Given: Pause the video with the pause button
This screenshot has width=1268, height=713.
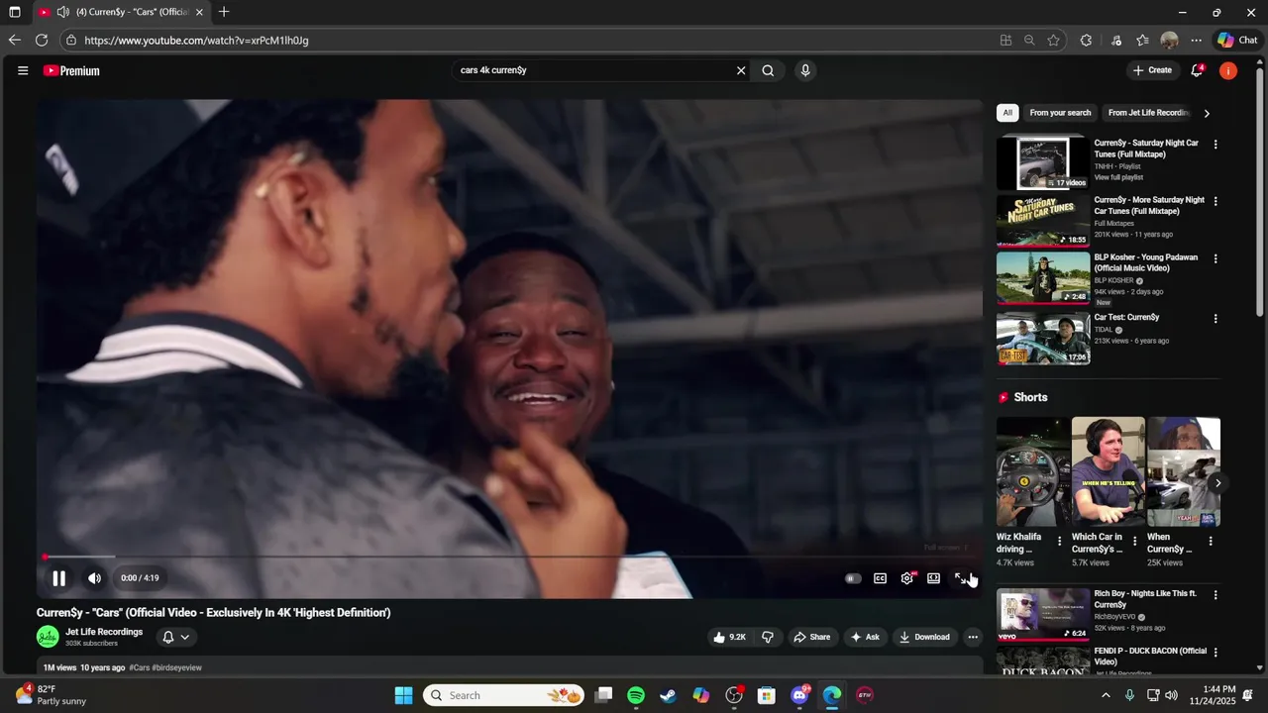Looking at the screenshot, I should [58, 578].
